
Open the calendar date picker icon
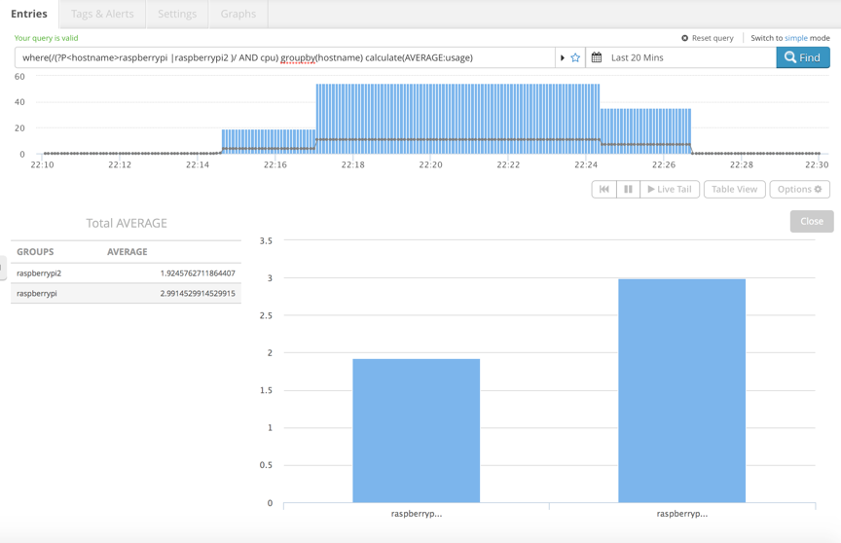pos(597,58)
